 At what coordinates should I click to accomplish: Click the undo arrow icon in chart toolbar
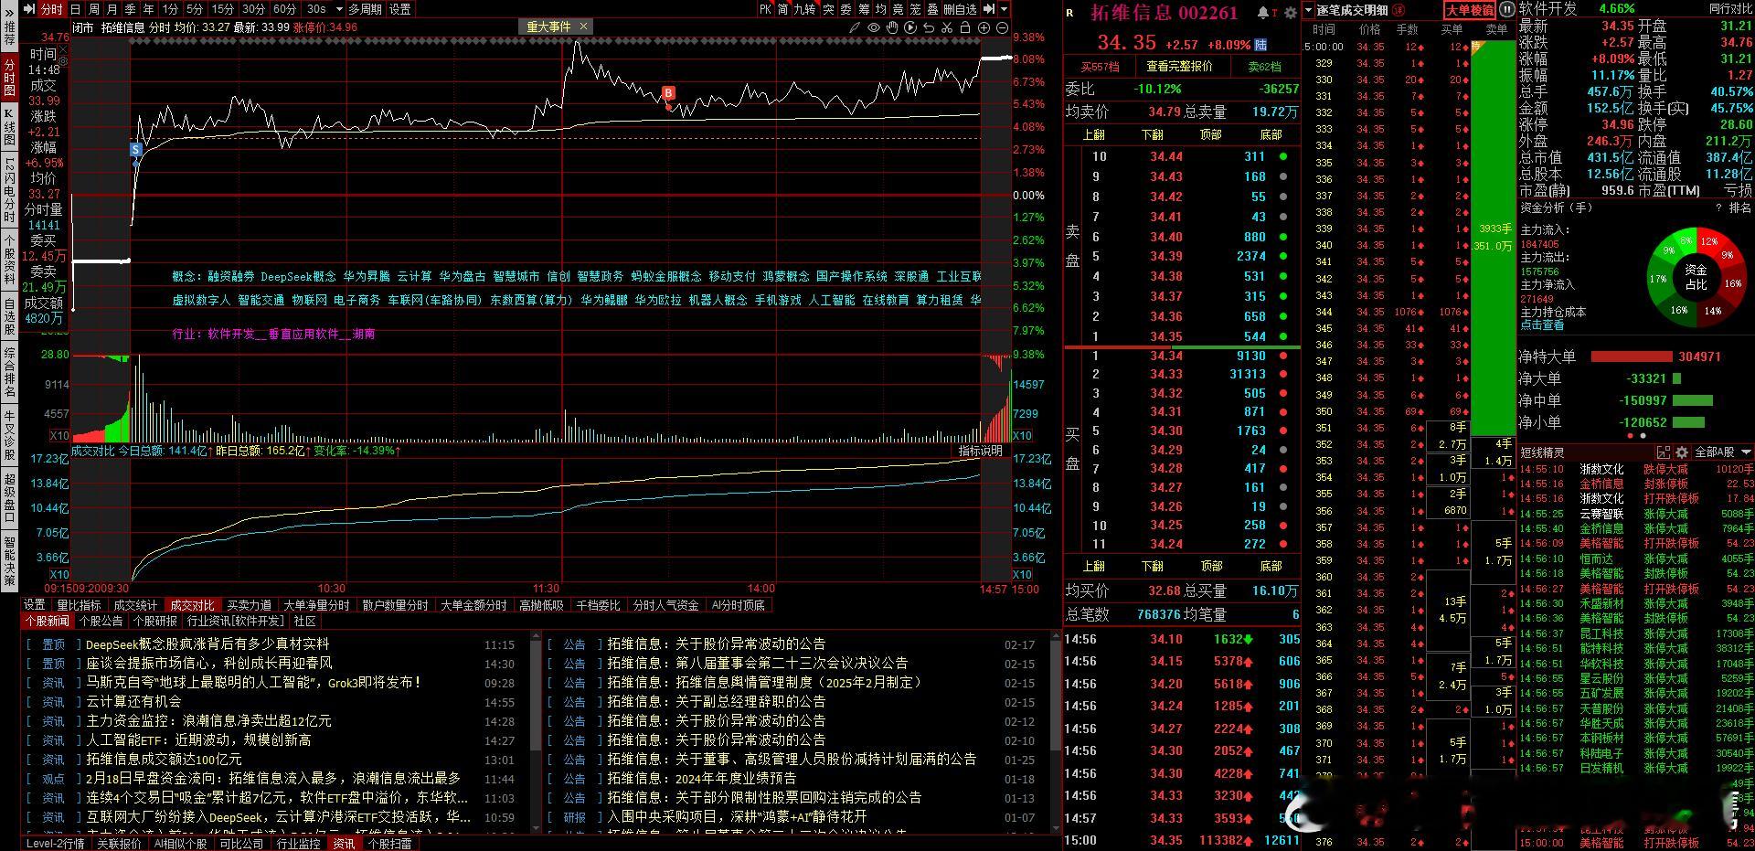[x=929, y=27]
